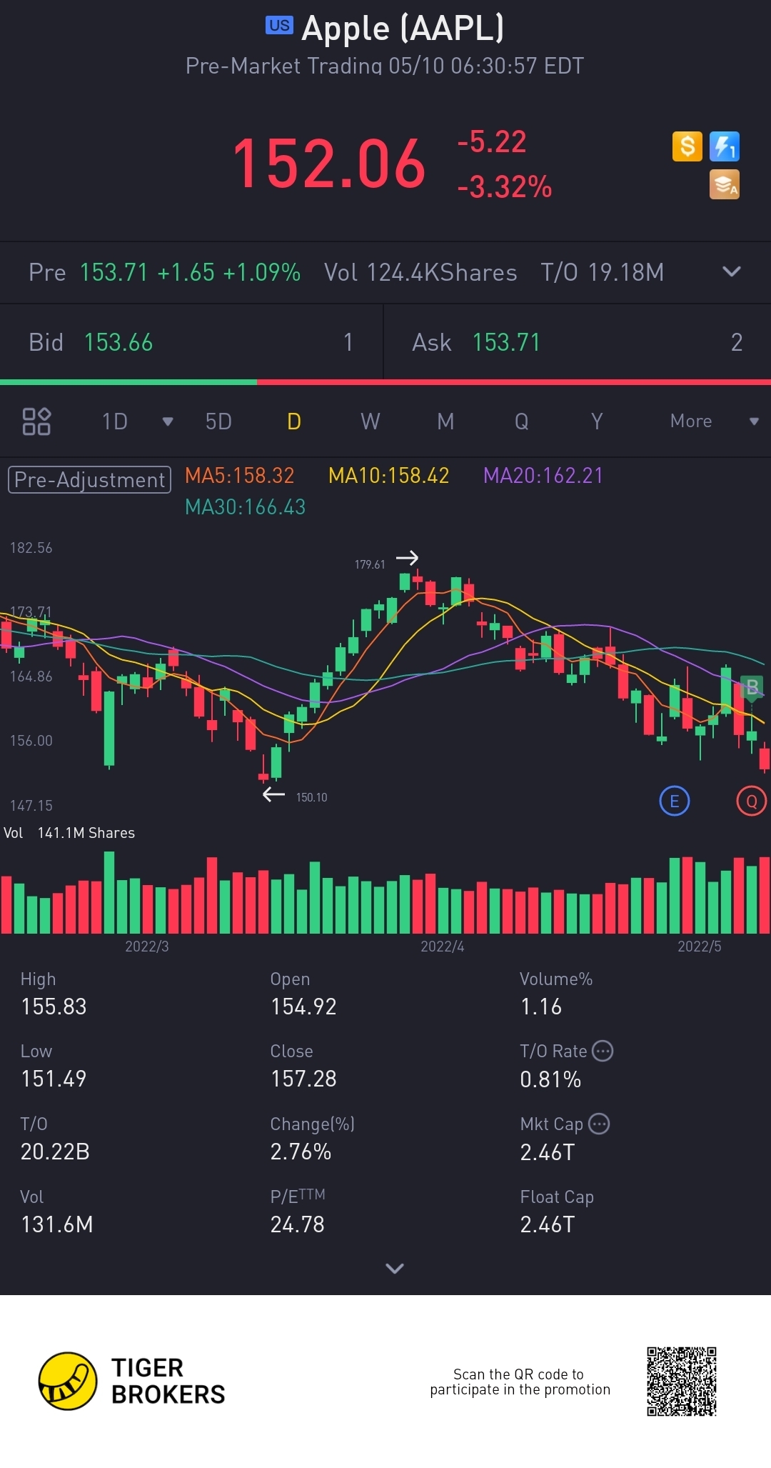771x1468 pixels.
Task: Tap the Low 151.49 value
Action: coord(54,1079)
